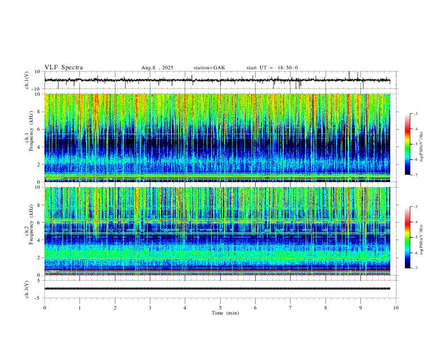Click the ch.3 black signal band

tap(217, 289)
